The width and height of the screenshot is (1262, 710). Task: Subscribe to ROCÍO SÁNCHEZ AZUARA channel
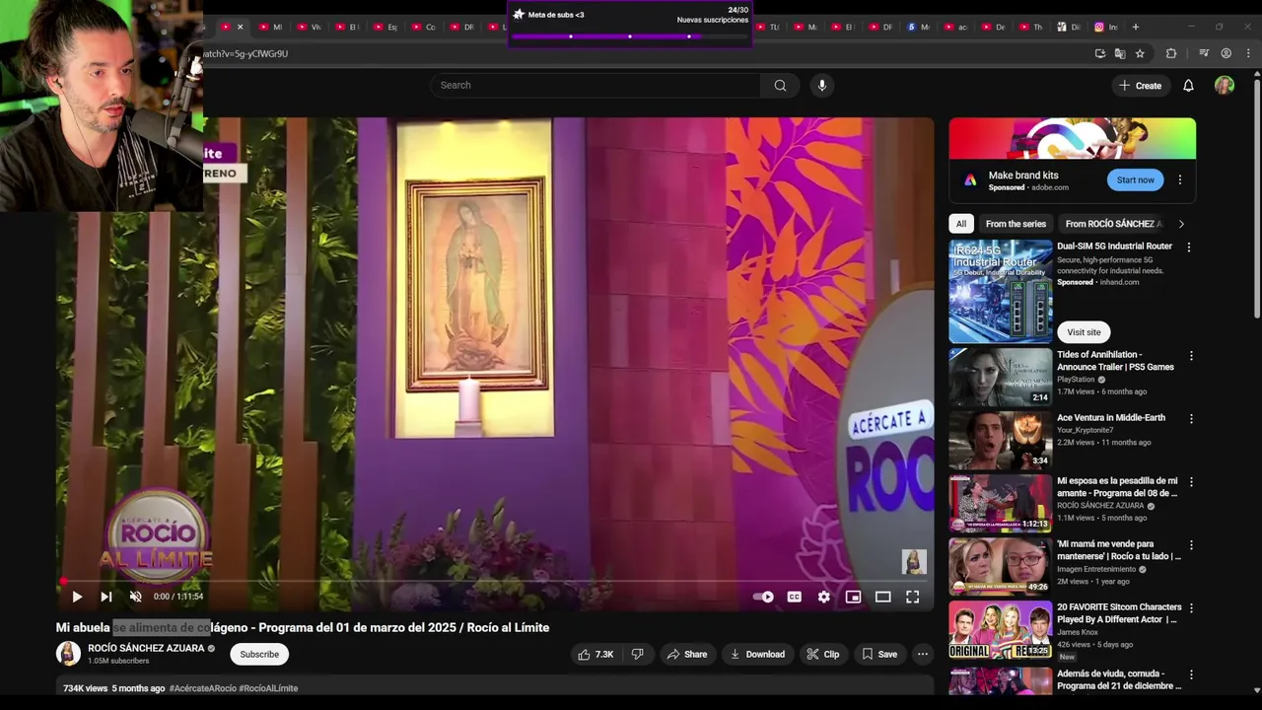[x=259, y=654]
